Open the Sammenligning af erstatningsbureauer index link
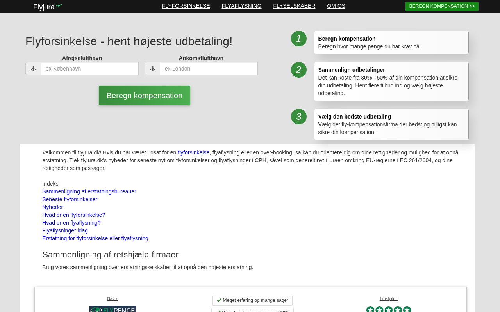This screenshot has height=312, width=500. pos(89,191)
